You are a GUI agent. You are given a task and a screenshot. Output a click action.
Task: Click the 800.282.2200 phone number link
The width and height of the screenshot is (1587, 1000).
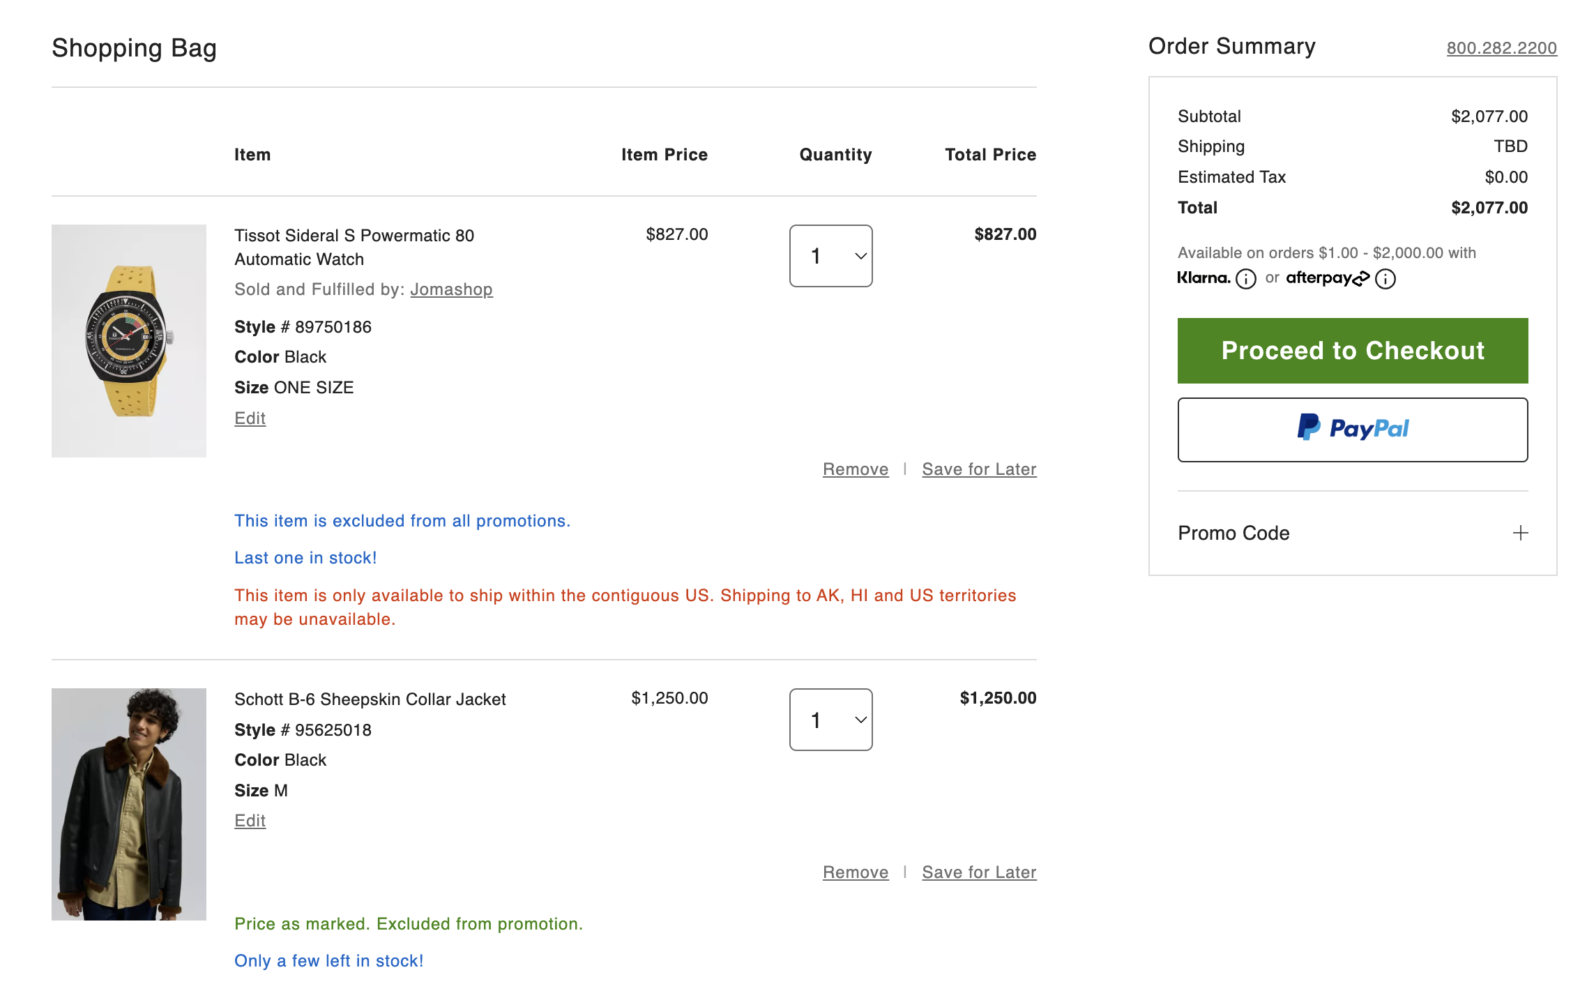[1501, 48]
